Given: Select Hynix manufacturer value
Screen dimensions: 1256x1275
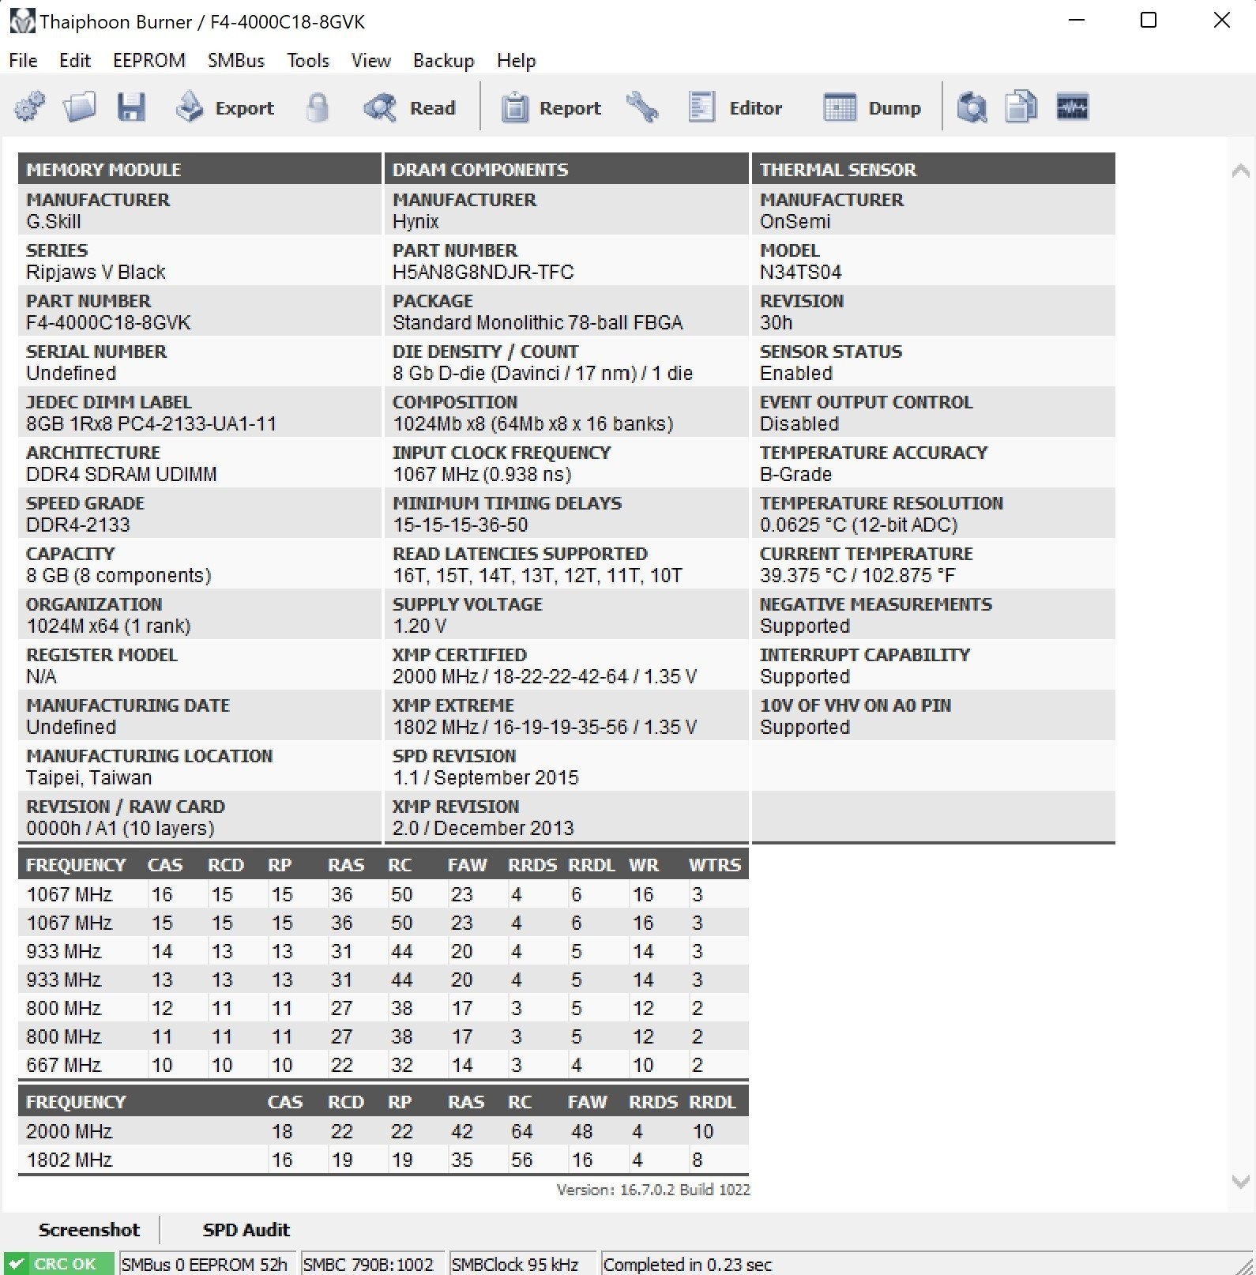Looking at the screenshot, I should 416,221.
